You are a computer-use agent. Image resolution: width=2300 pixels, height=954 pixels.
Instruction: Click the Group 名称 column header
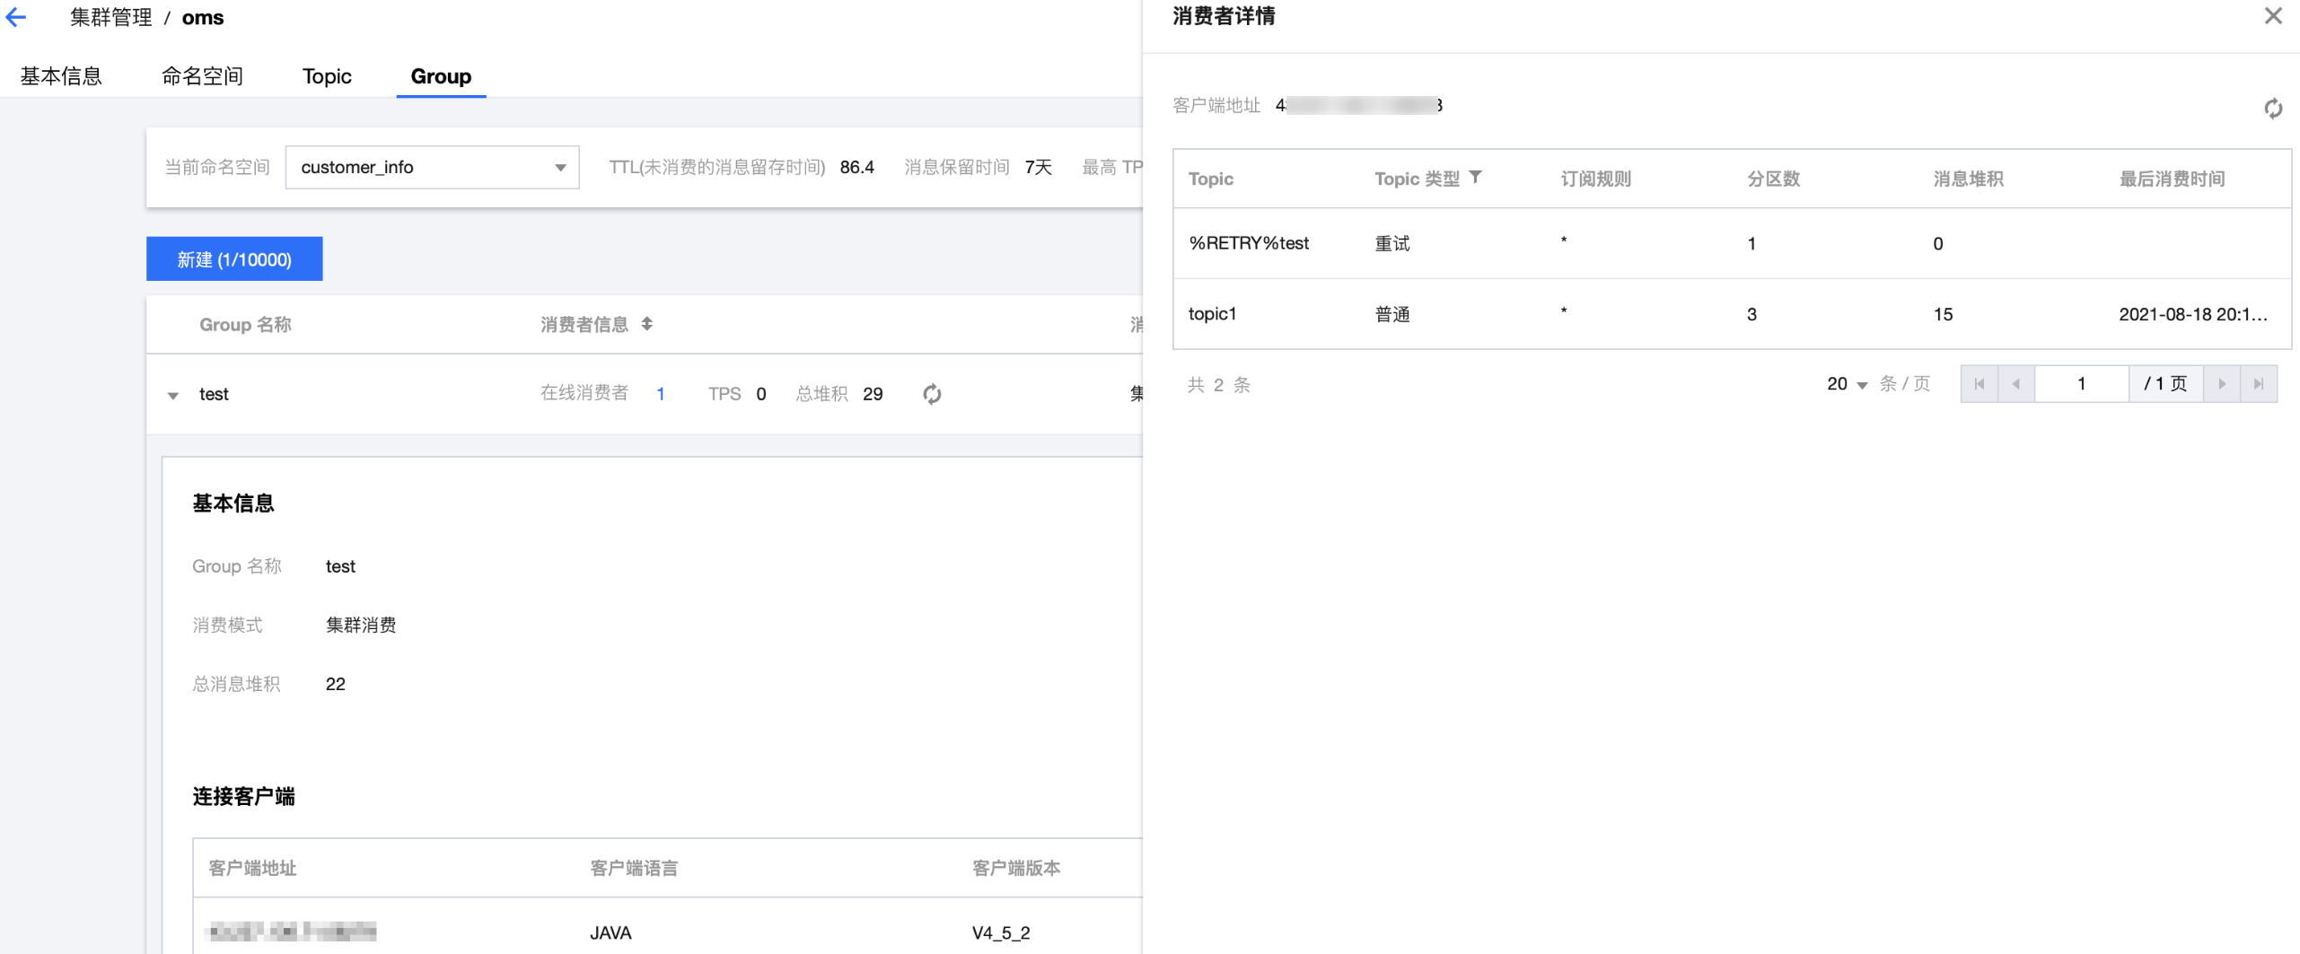(x=245, y=324)
